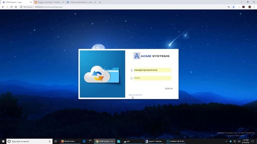257x144 pixels.
Task: View the Not secure site information
Action: pos(27,7)
